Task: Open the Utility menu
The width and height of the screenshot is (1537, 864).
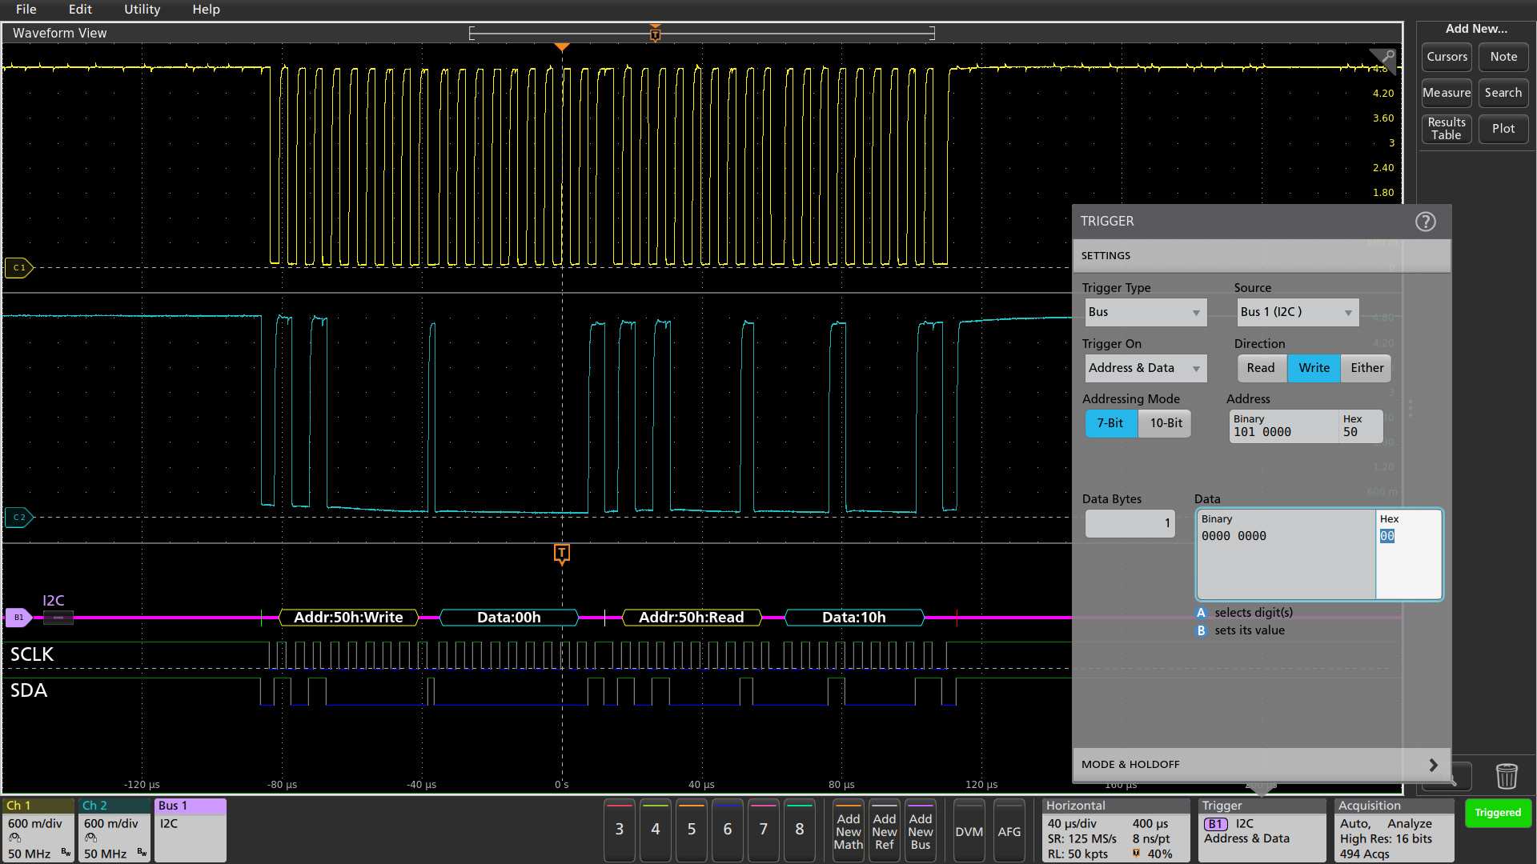Action: point(142,10)
